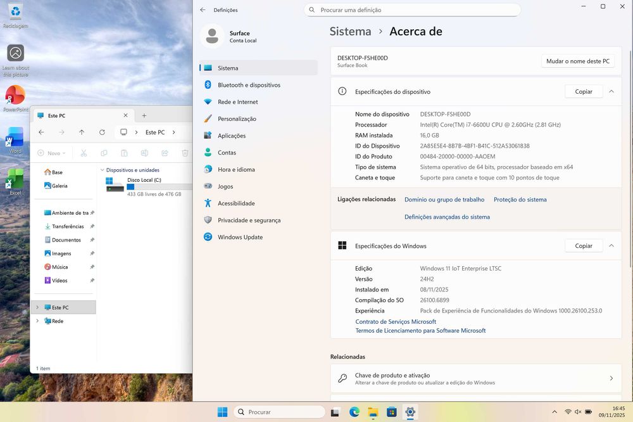Open Microsoft Store from taskbar
The width and height of the screenshot is (633, 422).
pyautogui.click(x=391, y=412)
